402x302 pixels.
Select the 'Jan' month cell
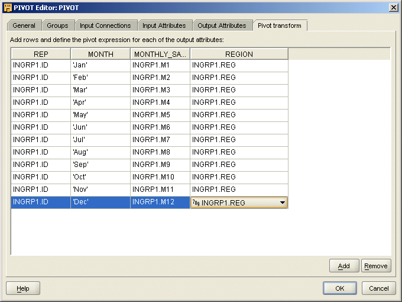tap(100, 66)
